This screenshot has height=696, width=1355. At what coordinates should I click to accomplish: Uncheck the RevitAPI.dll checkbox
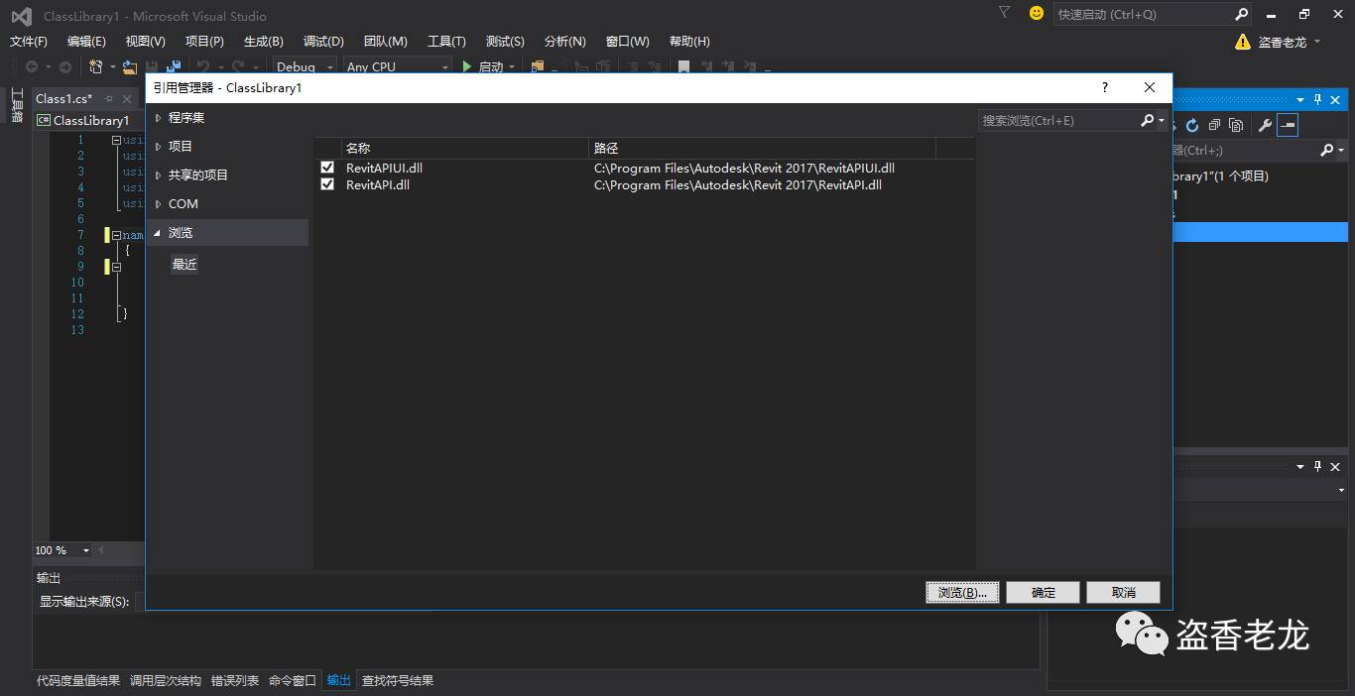click(x=327, y=184)
